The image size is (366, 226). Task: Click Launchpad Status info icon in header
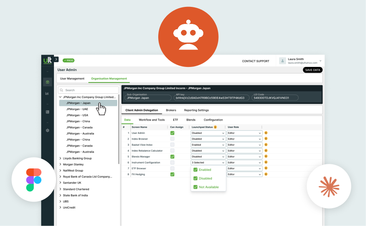(215, 127)
